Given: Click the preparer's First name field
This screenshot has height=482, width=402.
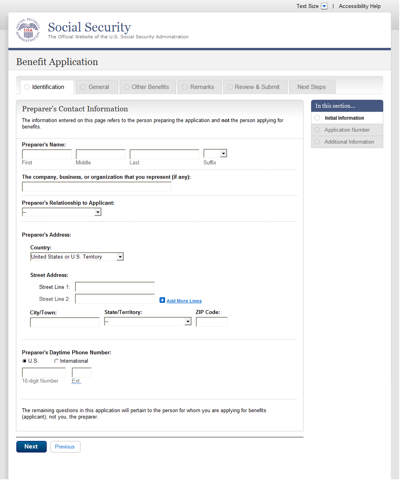Looking at the screenshot, I should tap(47, 154).
